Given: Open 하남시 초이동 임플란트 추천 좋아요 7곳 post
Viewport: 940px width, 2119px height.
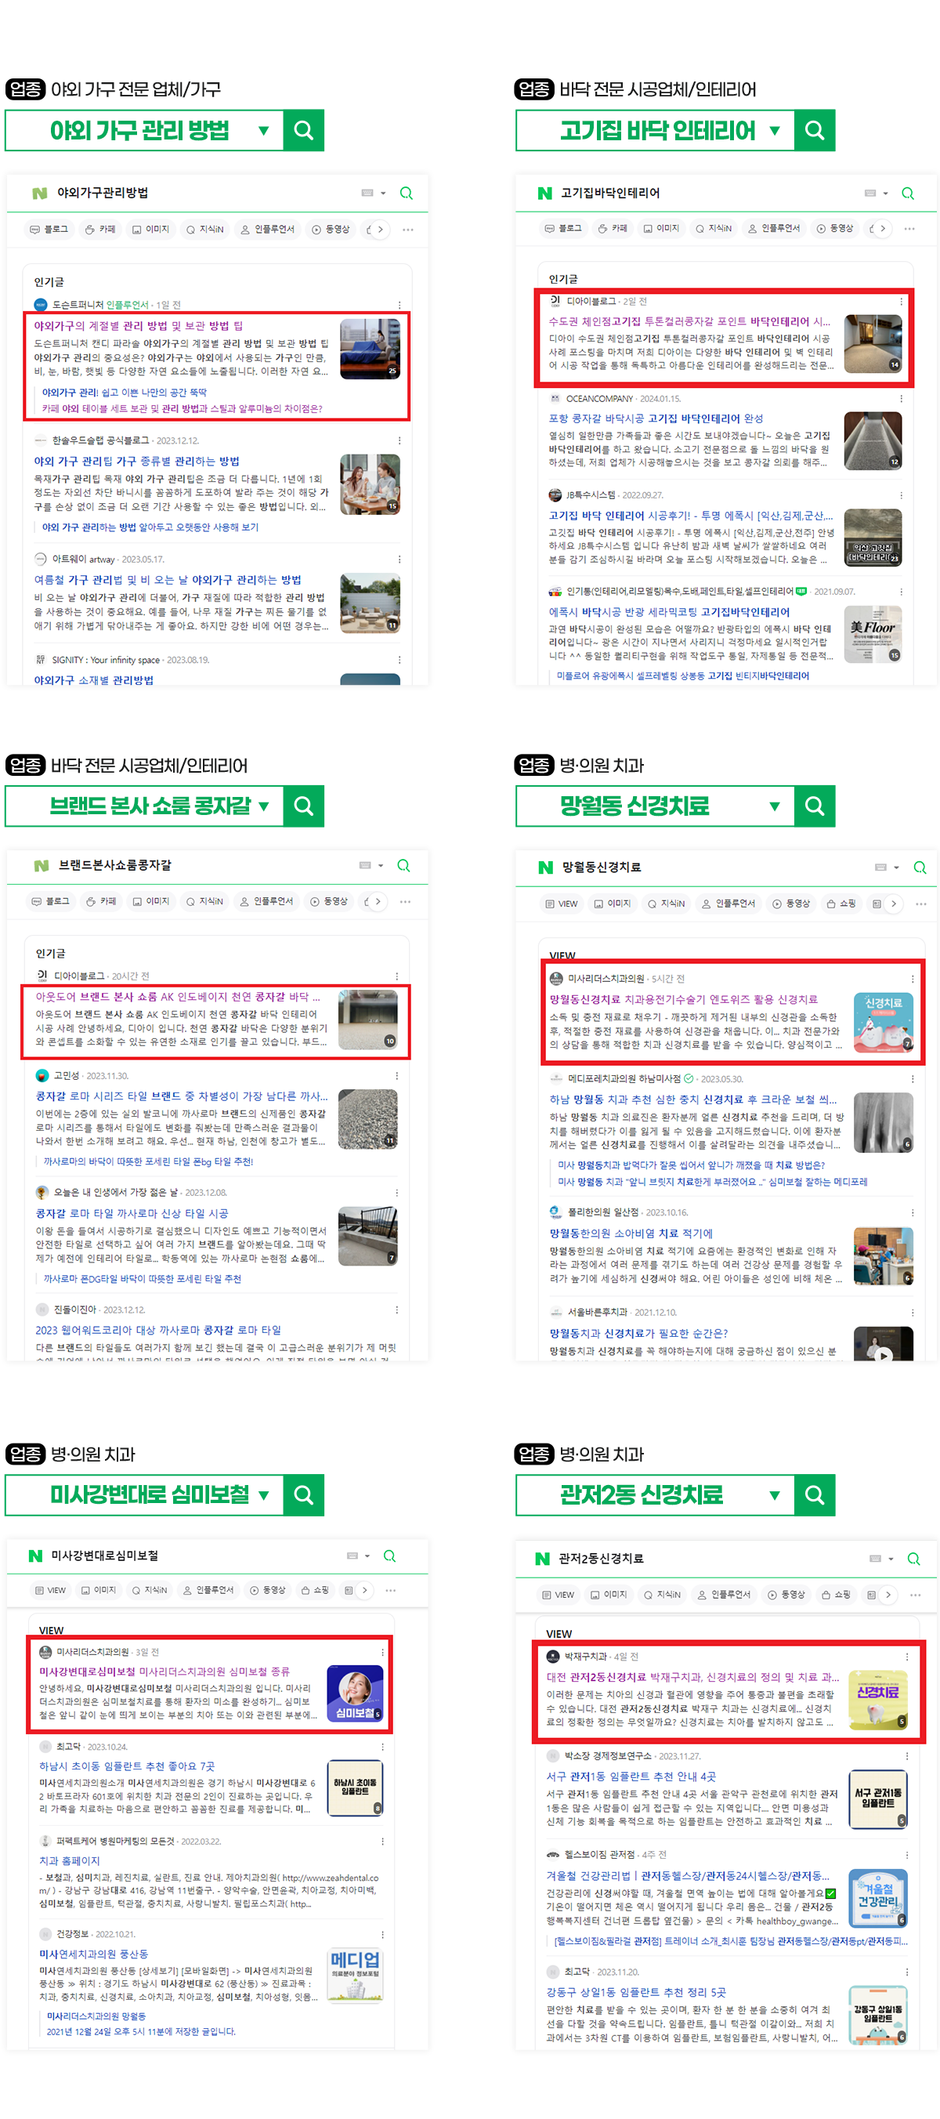Looking at the screenshot, I should pos(127,1766).
